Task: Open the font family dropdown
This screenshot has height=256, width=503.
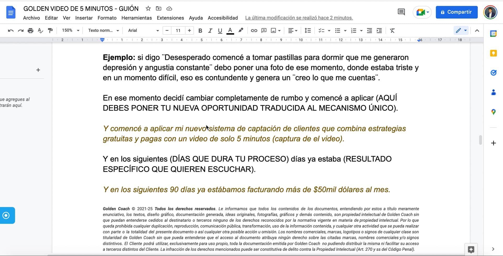Action: [x=143, y=30]
